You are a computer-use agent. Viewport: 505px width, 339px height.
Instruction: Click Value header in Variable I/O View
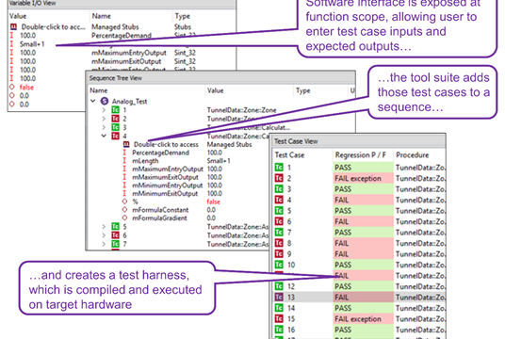coord(18,16)
